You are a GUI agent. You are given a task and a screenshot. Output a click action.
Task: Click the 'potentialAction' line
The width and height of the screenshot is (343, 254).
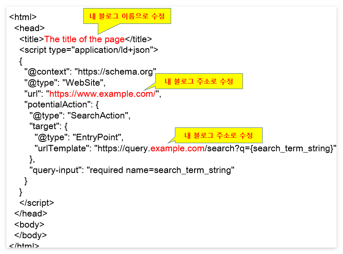(62, 105)
